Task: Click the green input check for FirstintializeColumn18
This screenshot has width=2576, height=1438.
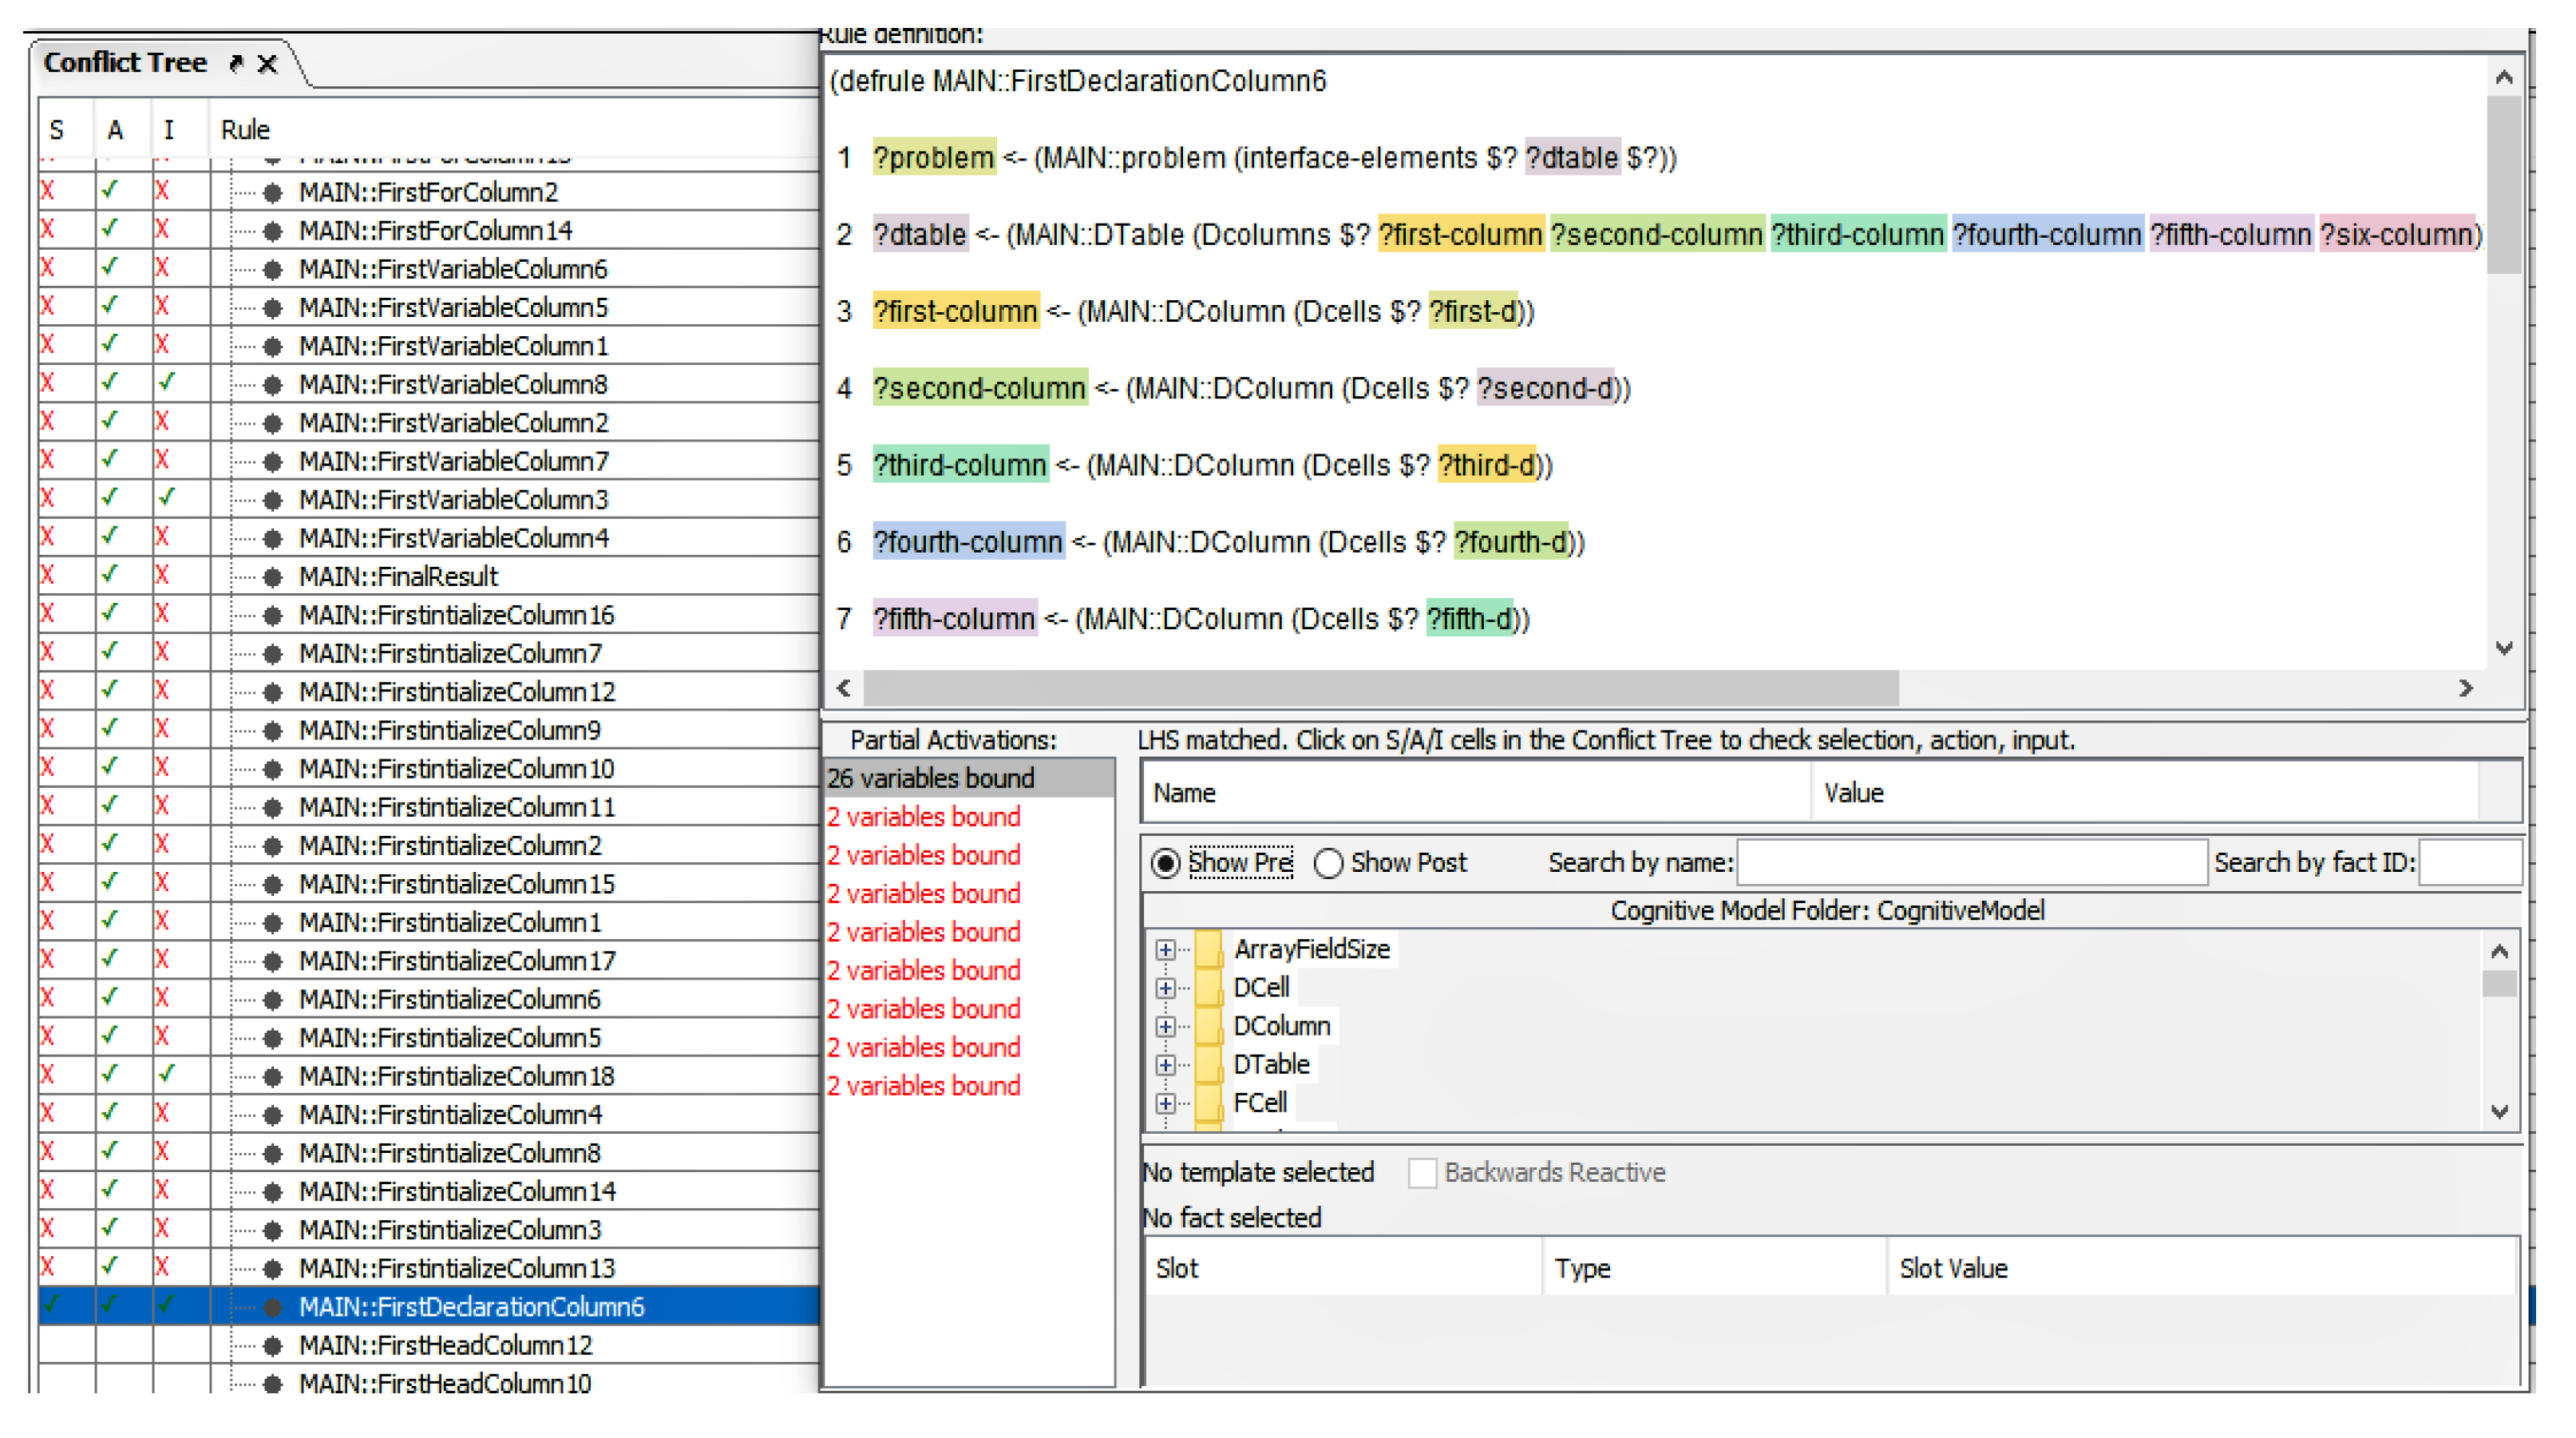Action: tap(167, 1075)
